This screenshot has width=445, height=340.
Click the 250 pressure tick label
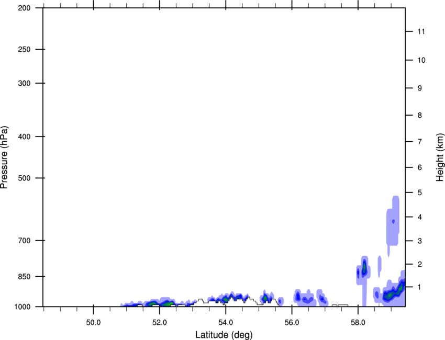pyautogui.click(x=24, y=49)
